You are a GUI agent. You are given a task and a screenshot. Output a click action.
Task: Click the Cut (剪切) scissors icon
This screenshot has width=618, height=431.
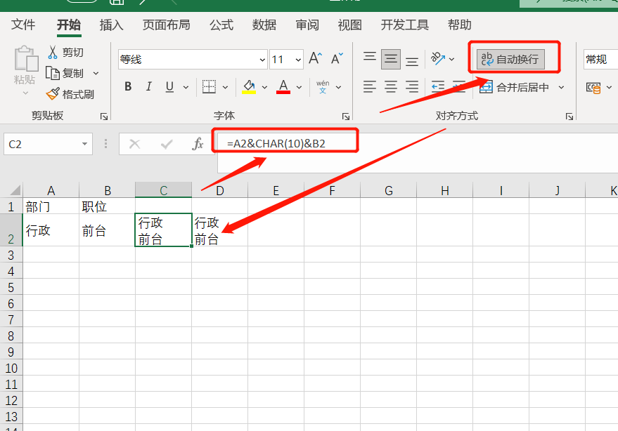click(x=53, y=51)
